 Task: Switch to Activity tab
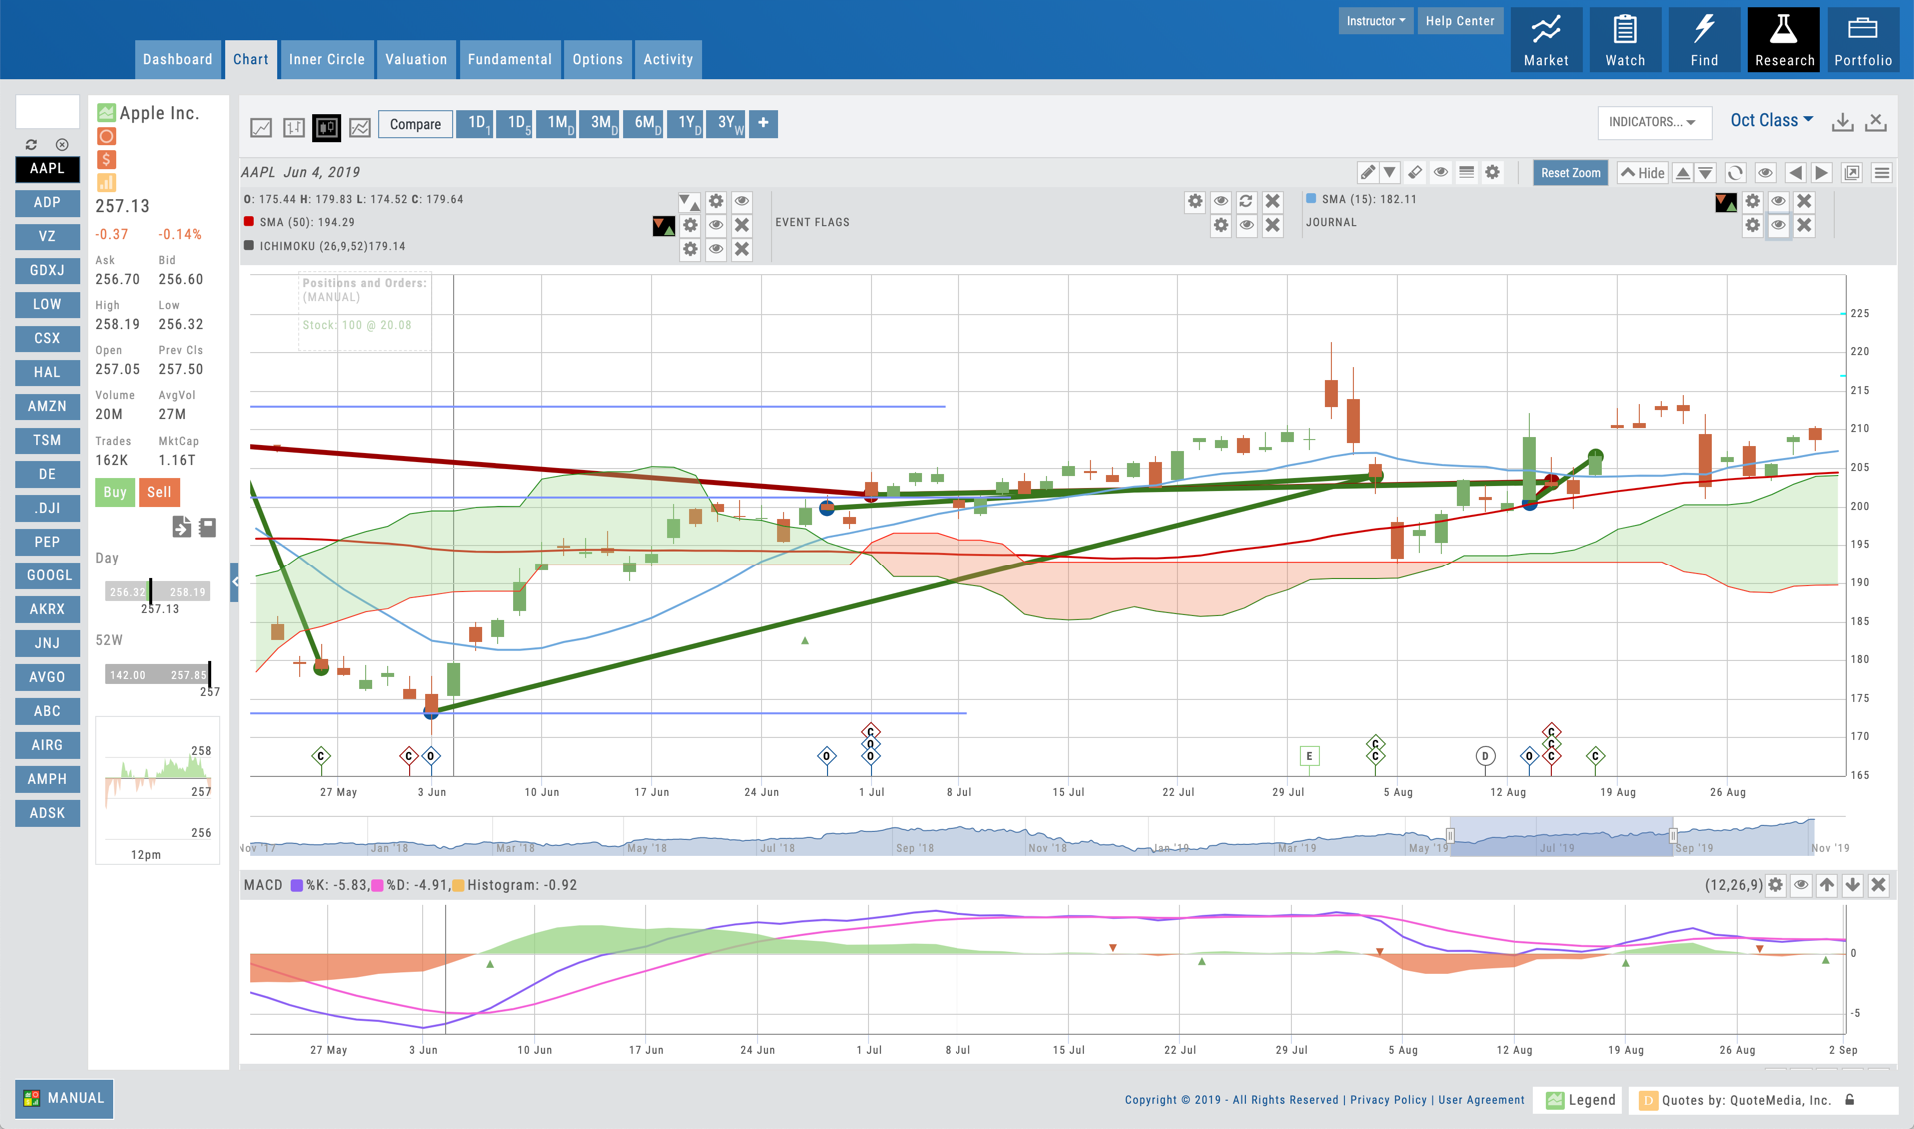668,59
